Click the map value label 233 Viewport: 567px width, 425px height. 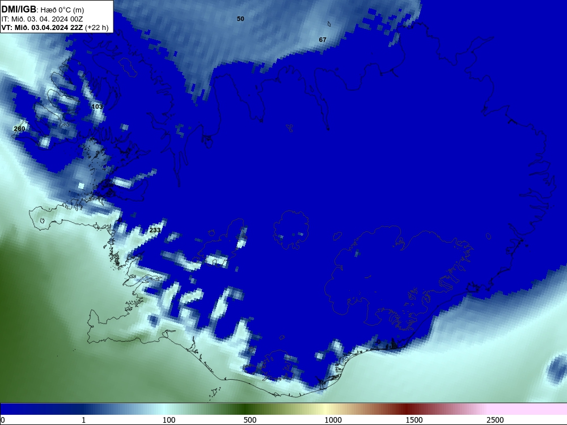click(155, 230)
